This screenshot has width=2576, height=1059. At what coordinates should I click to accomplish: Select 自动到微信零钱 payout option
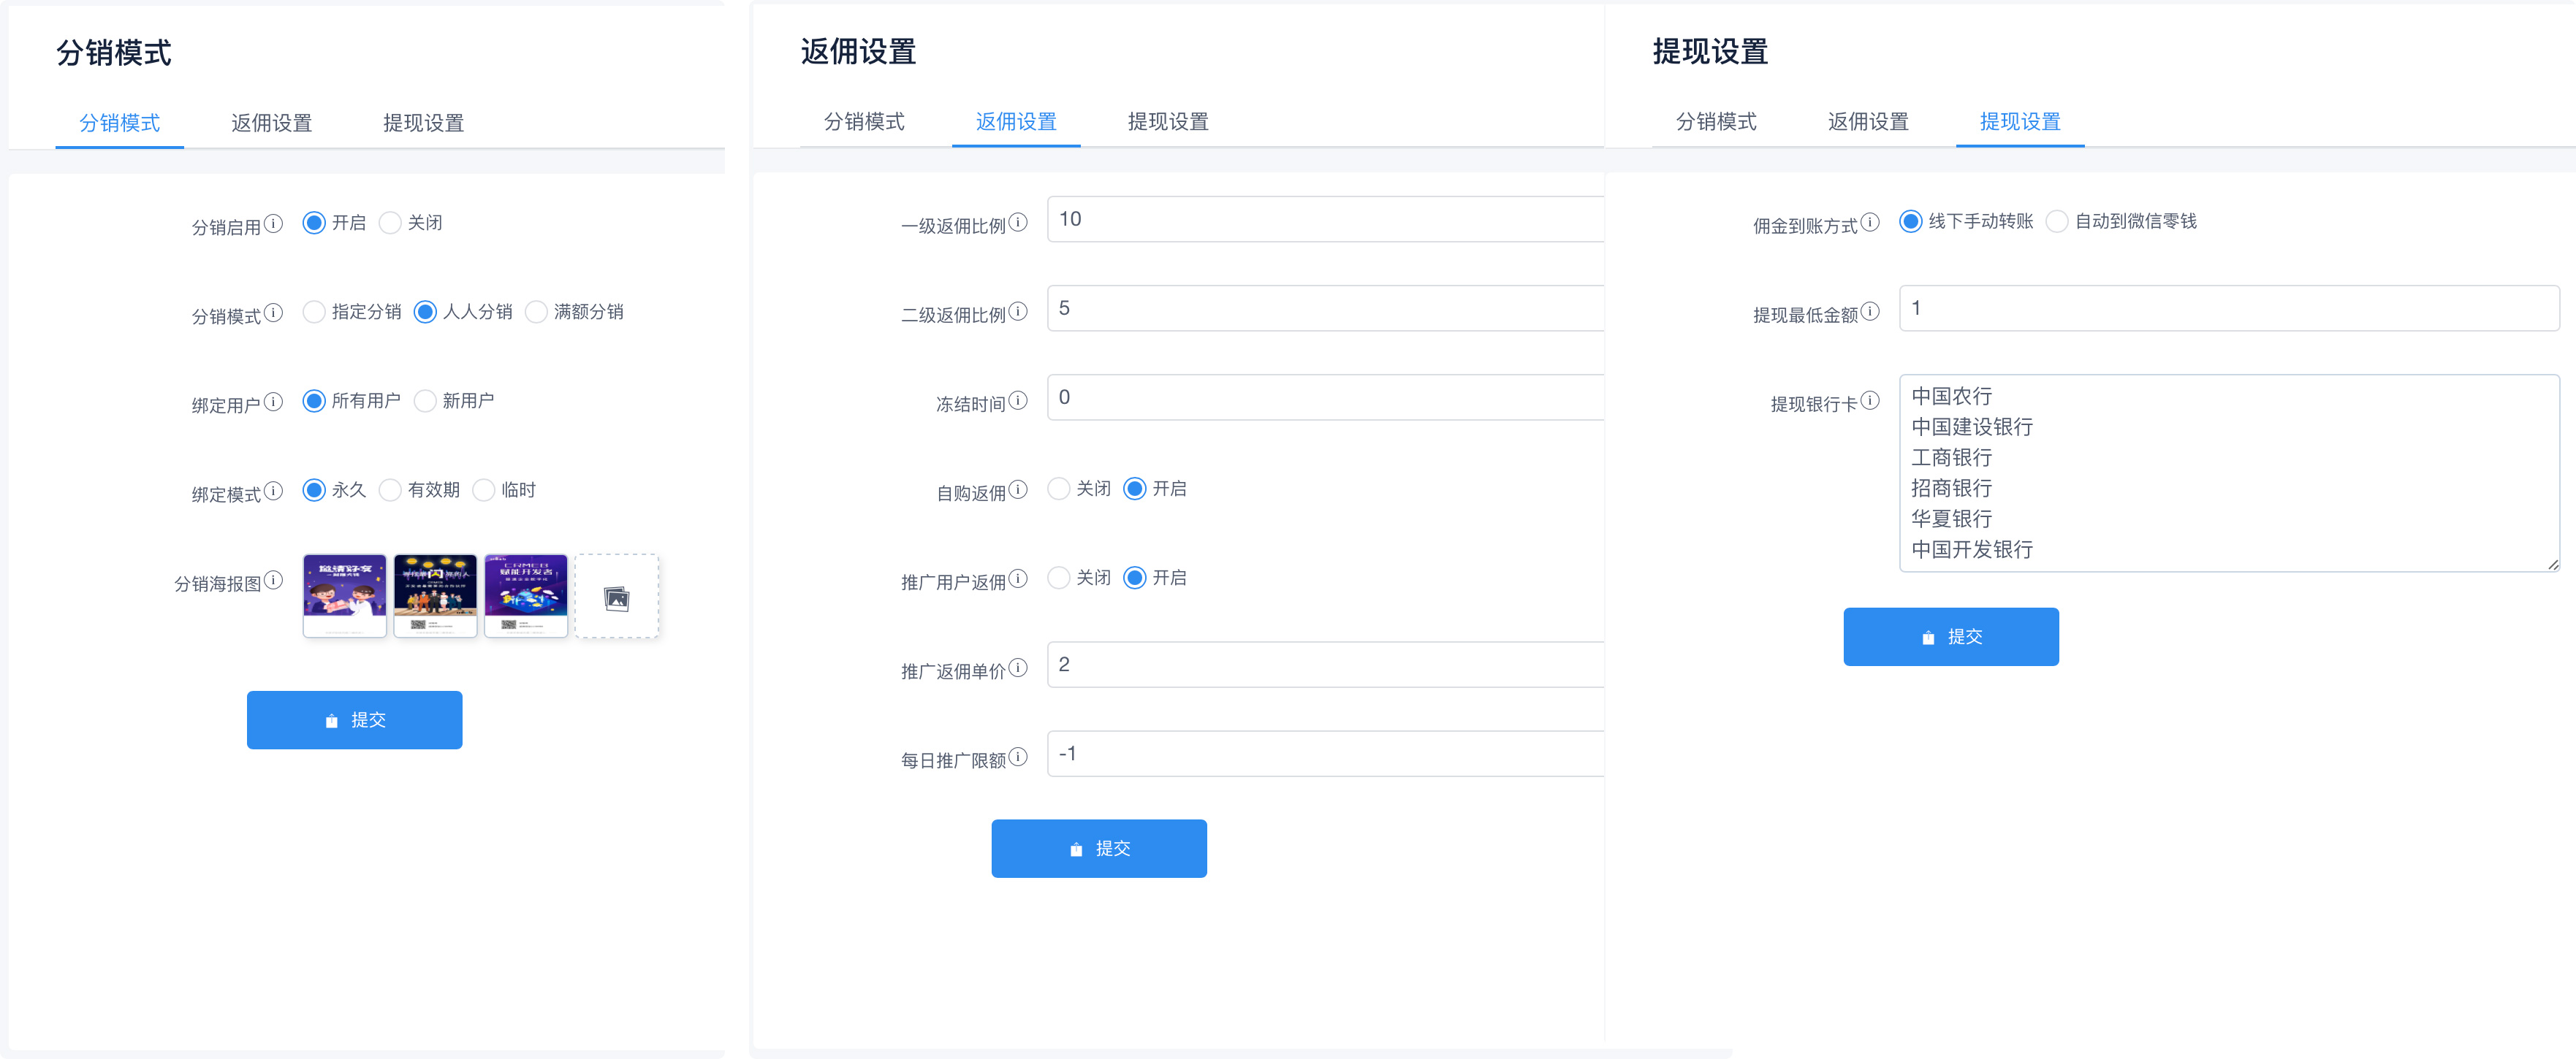[x=2056, y=222]
